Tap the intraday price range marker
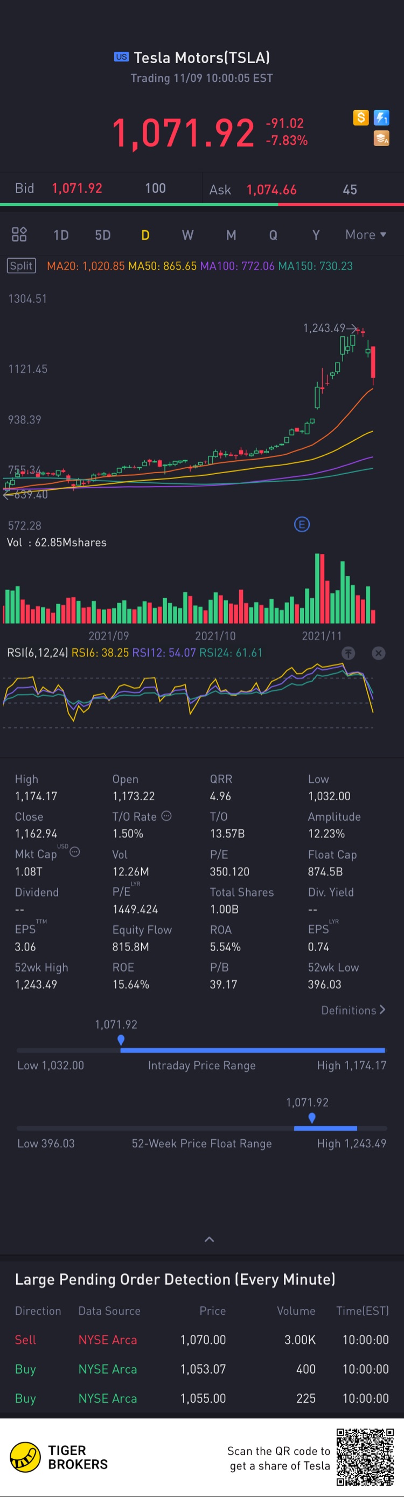 click(x=121, y=1039)
